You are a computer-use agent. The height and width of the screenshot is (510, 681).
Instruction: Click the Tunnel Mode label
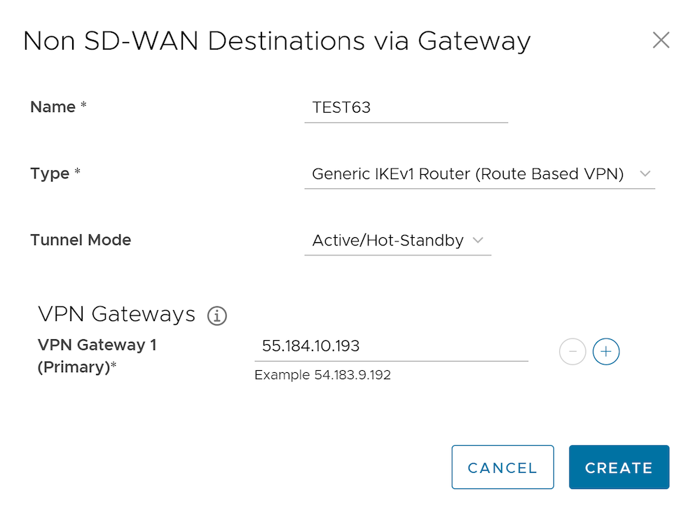[x=81, y=240]
